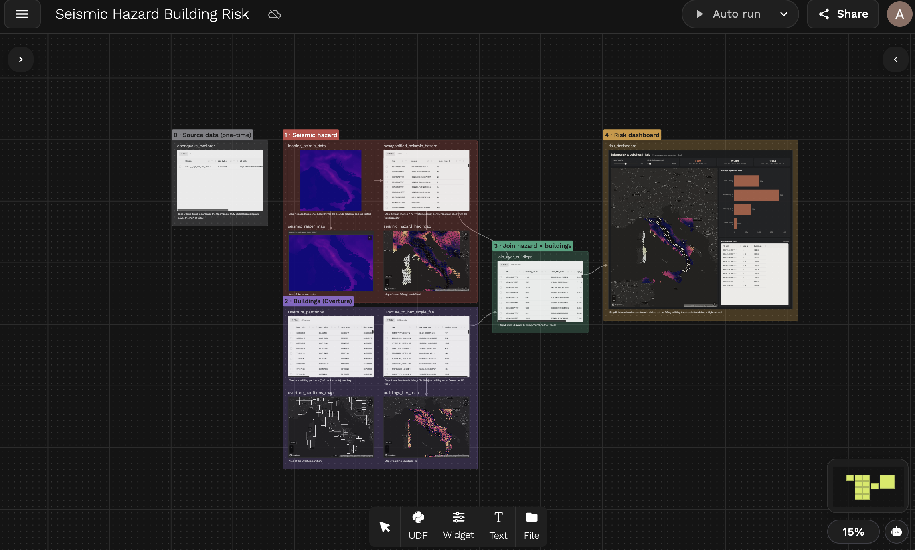Open the Auto run dropdown arrow
The image size is (915, 550).
tap(784, 14)
